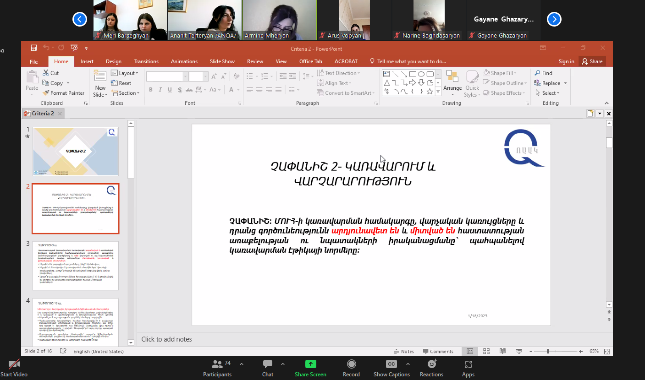Viewport: 645px width, 380px height.
Task: Click the Format Painter tool
Action: (63, 93)
